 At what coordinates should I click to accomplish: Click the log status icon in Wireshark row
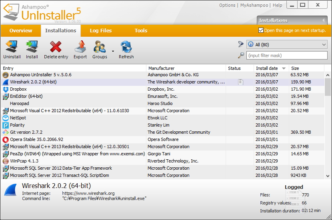tap(240, 82)
